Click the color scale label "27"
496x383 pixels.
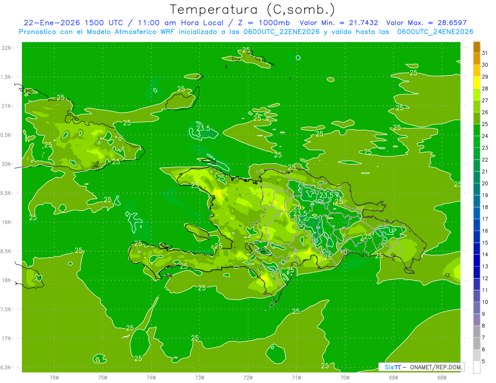click(485, 100)
